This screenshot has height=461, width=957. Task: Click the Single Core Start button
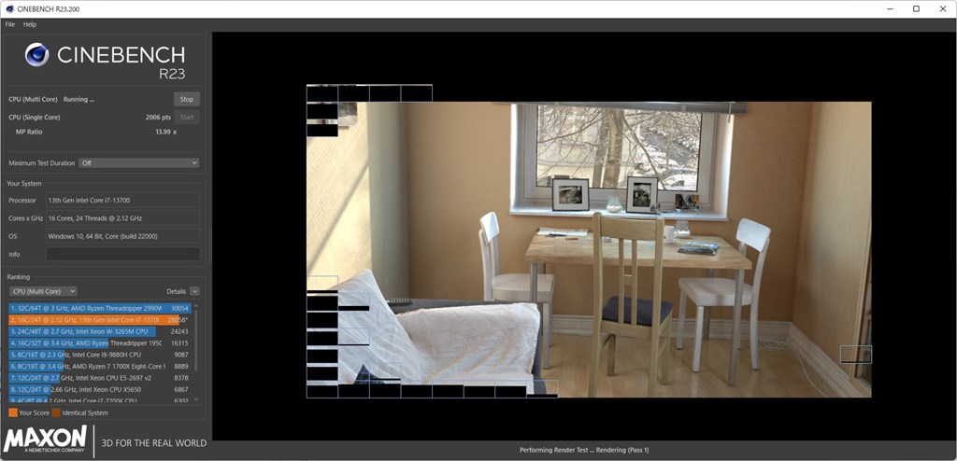pyautogui.click(x=187, y=117)
